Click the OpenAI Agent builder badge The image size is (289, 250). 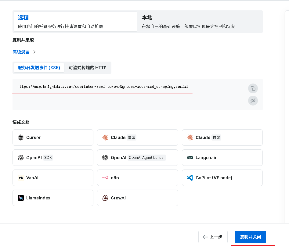[147, 158]
